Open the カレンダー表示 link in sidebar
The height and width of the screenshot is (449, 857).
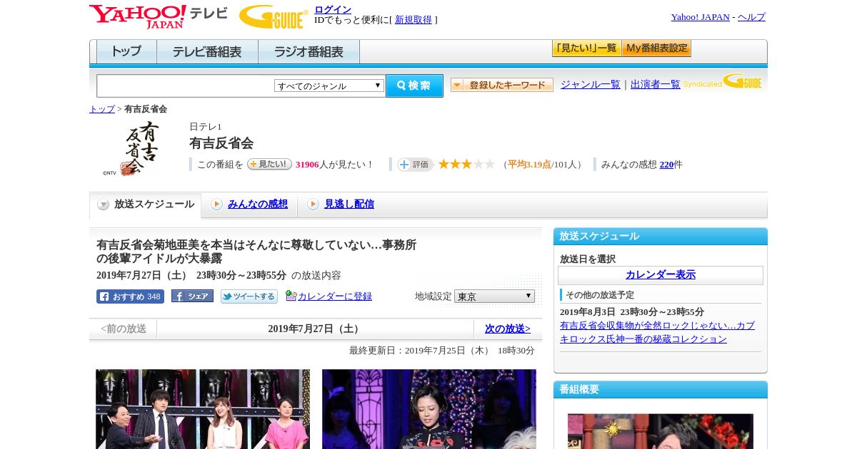(x=661, y=275)
